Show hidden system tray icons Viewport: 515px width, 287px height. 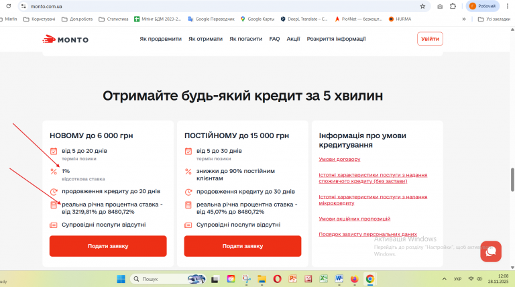(x=445, y=279)
